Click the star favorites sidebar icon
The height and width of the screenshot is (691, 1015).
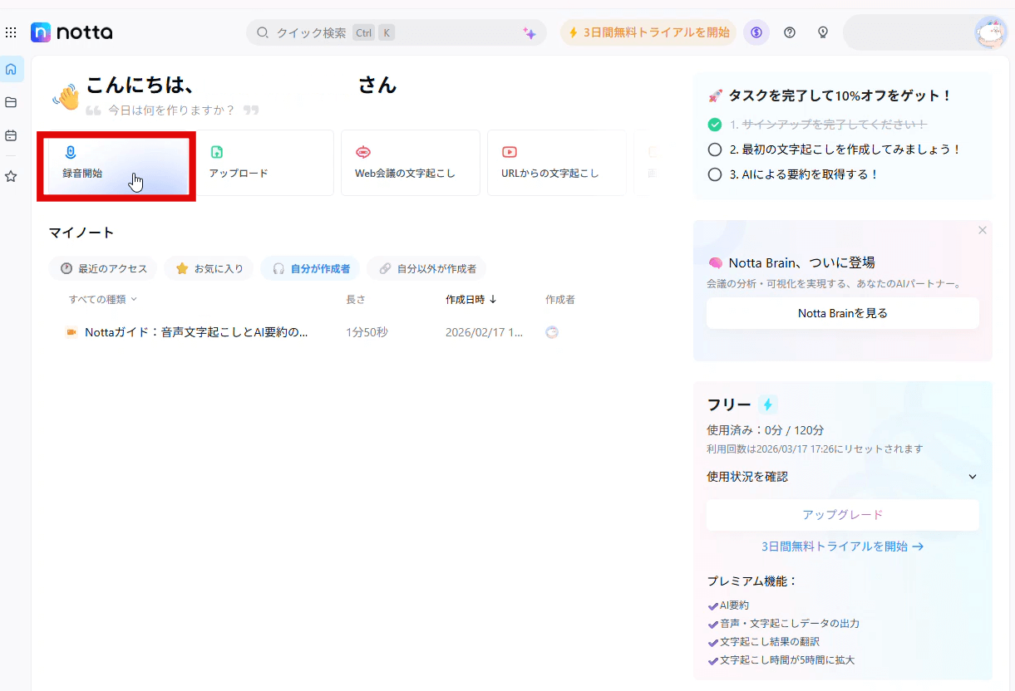pyautogui.click(x=11, y=176)
